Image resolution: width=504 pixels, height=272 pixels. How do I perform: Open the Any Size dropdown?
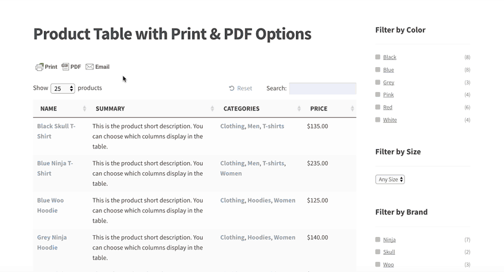tap(390, 179)
